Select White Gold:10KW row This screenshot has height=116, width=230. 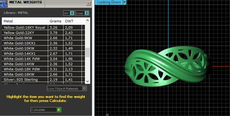tap(44, 48)
